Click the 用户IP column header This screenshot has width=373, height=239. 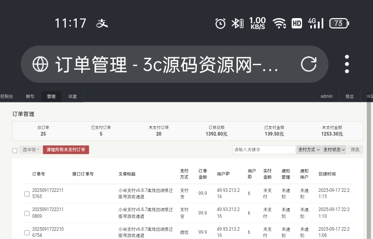pos(223,174)
